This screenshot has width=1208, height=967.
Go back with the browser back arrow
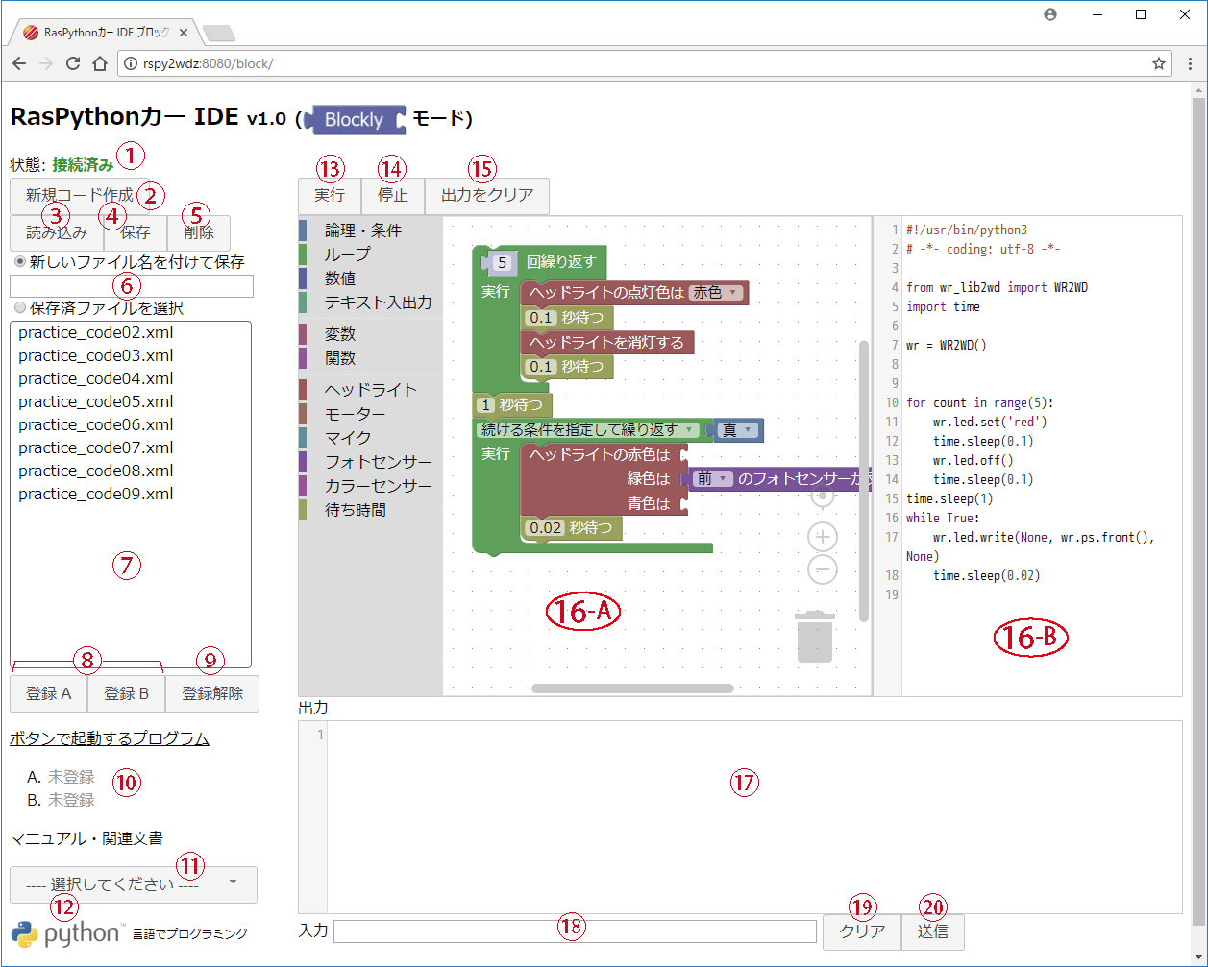18,64
